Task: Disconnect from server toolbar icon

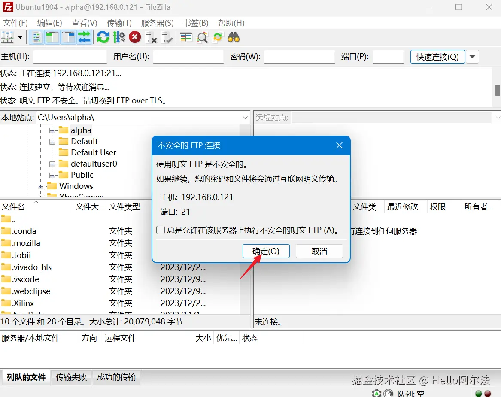Action: (151, 38)
